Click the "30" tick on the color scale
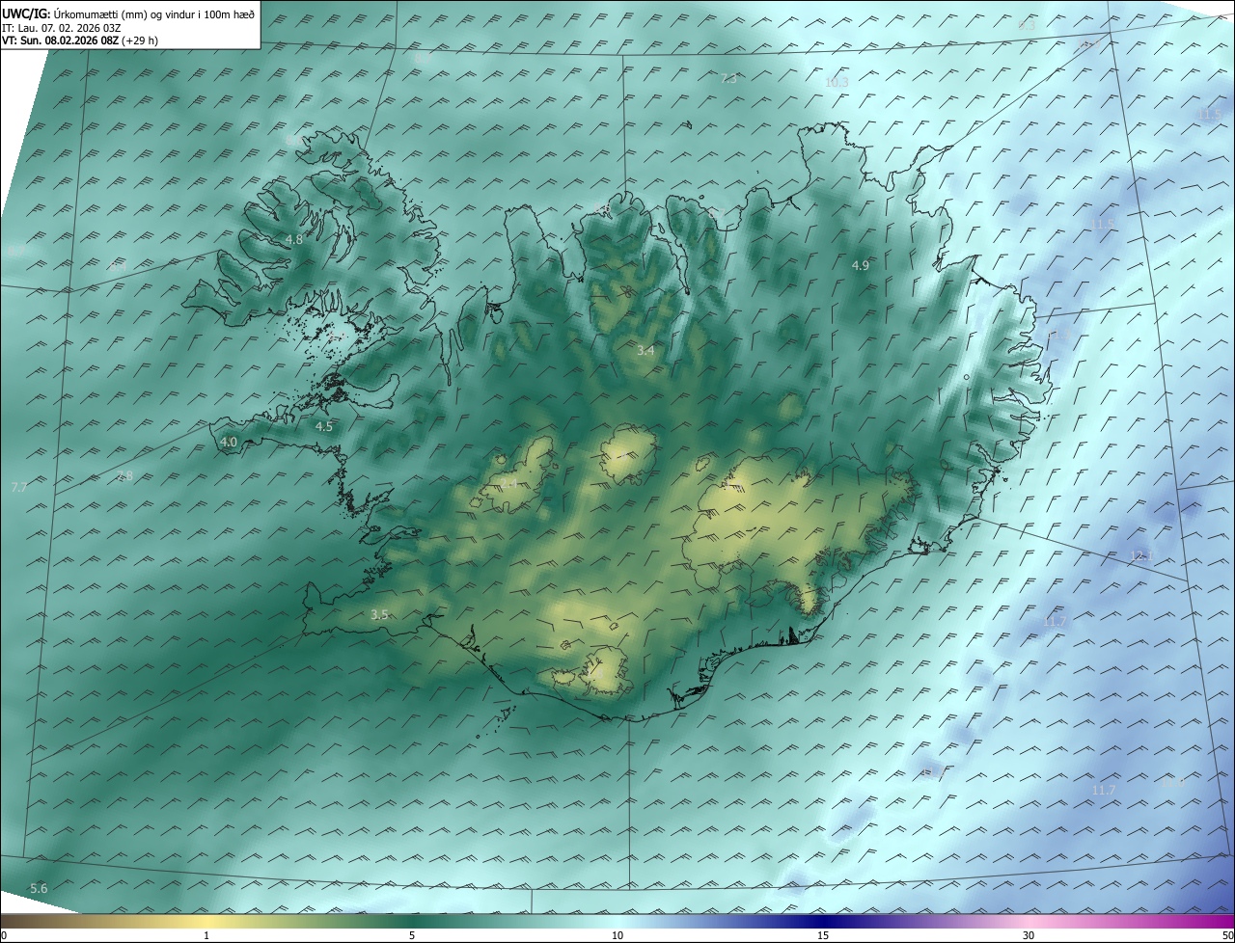 1029,936
